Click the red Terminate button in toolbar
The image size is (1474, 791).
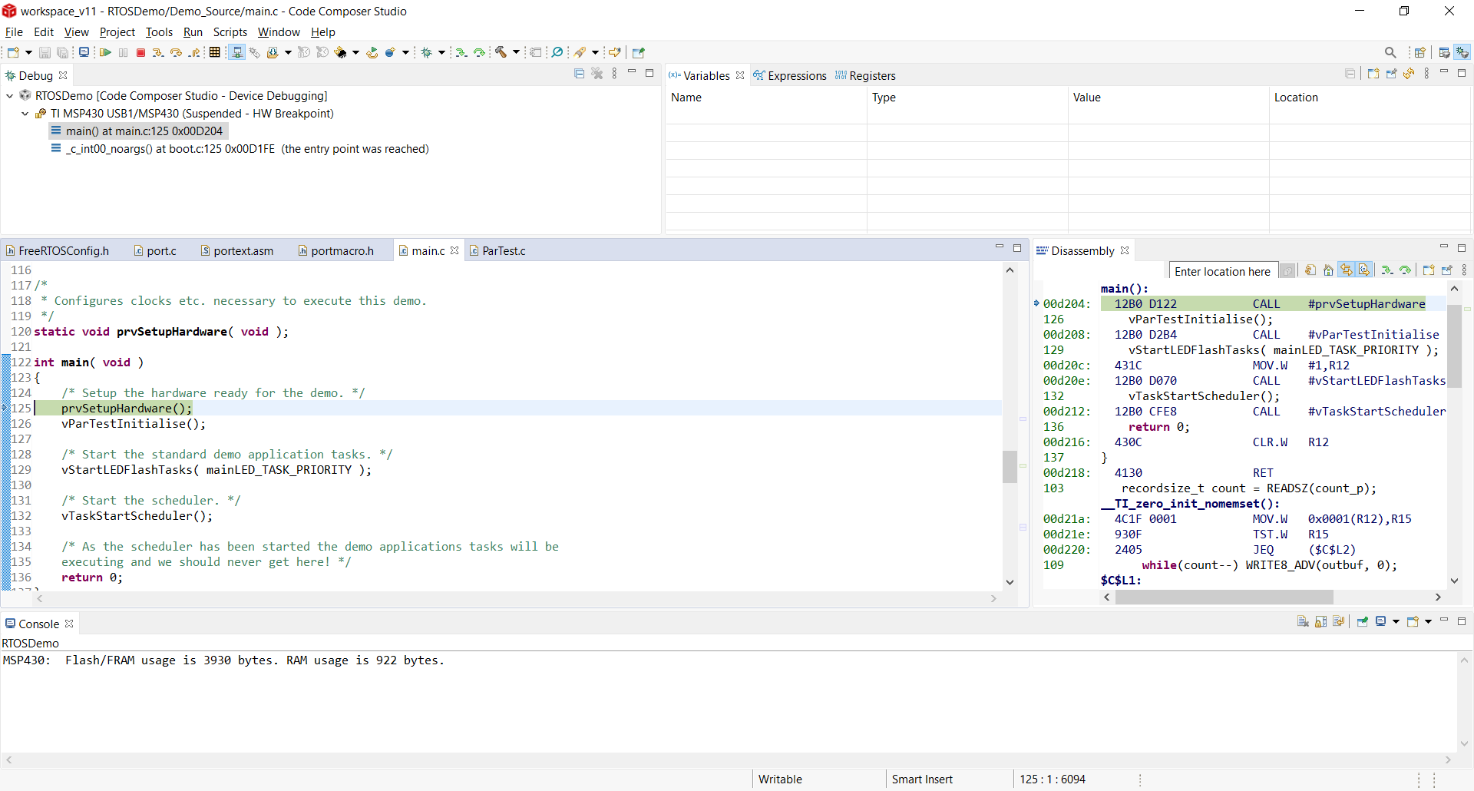140,52
